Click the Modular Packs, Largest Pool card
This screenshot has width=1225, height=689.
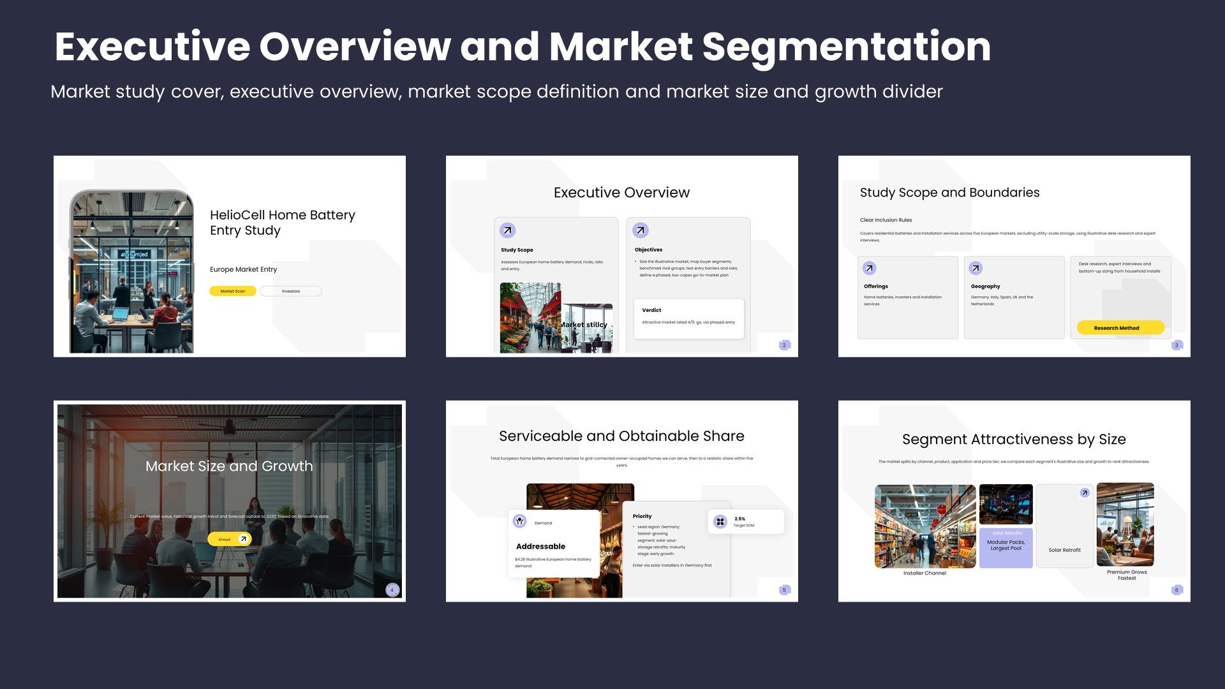pos(1006,548)
